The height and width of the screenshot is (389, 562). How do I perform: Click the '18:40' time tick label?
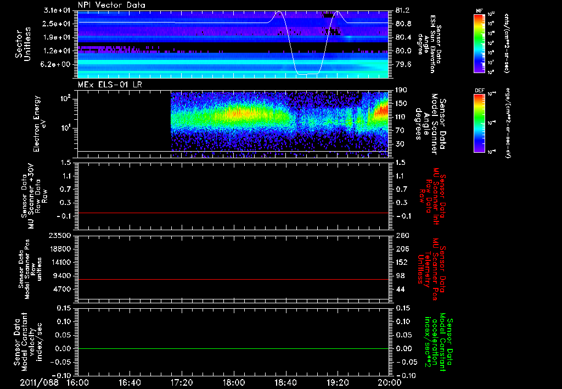pos(285,382)
